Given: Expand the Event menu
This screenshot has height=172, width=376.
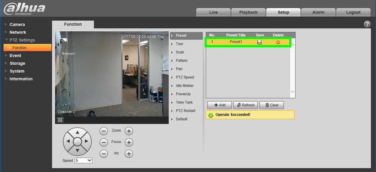Looking at the screenshot, I should [x=15, y=56].
